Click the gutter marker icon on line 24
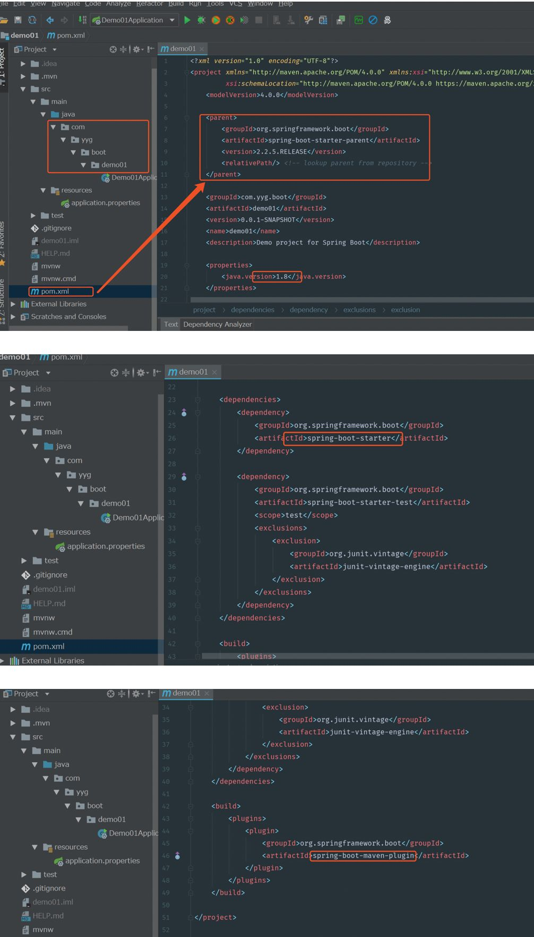 click(184, 413)
